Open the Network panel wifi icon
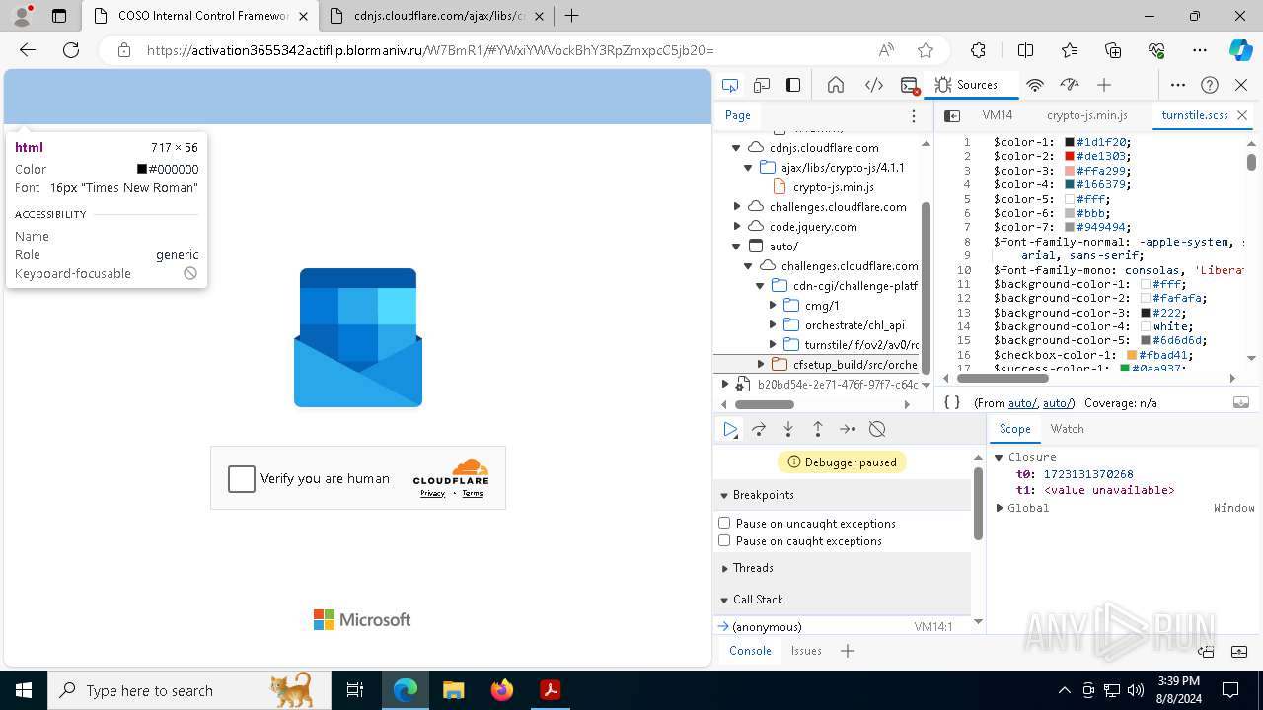Viewport: 1263px width, 710px height. coord(1035,85)
